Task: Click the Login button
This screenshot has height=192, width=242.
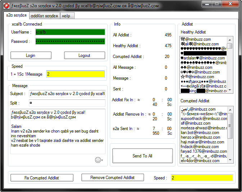Action: 31,55
